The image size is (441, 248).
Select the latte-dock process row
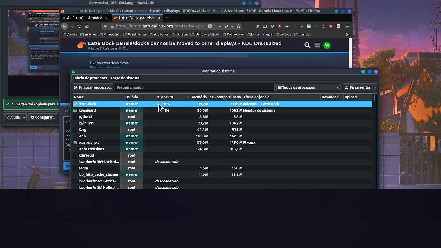(x=222, y=104)
